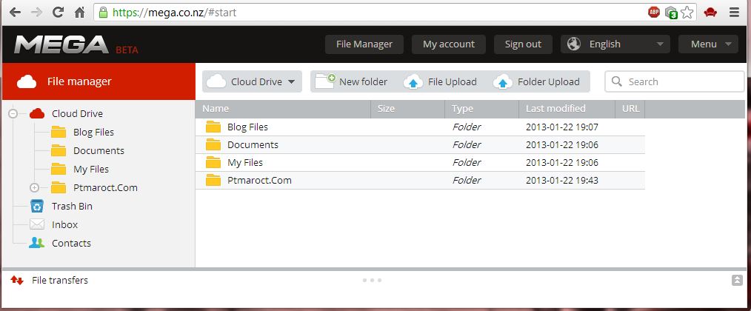Open Contacts in the sidebar
Viewport: 751px width, 311px height.
click(71, 243)
